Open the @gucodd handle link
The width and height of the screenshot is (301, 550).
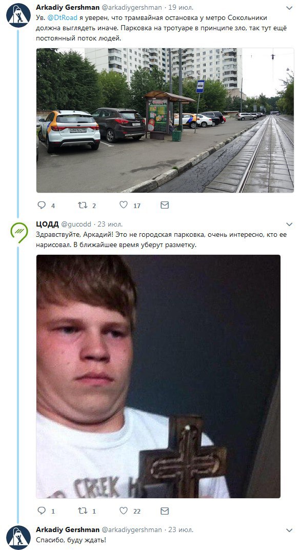click(76, 224)
